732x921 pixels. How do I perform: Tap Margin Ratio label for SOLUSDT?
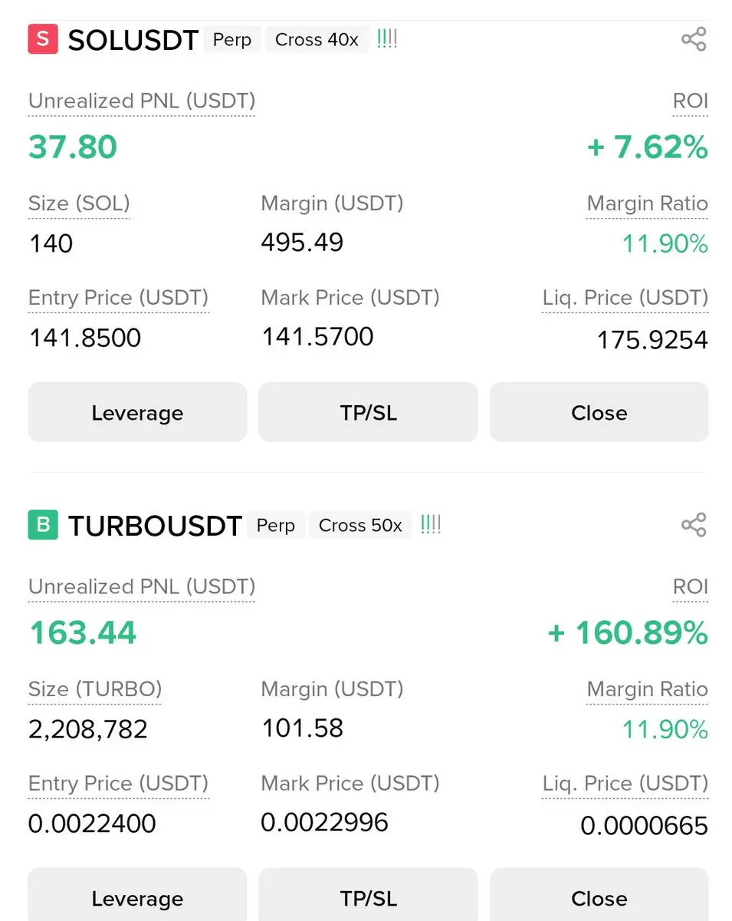(647, 204)
